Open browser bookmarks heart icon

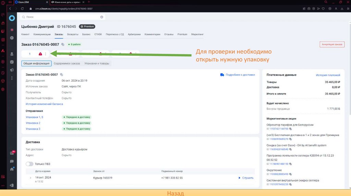click(323, 9)
